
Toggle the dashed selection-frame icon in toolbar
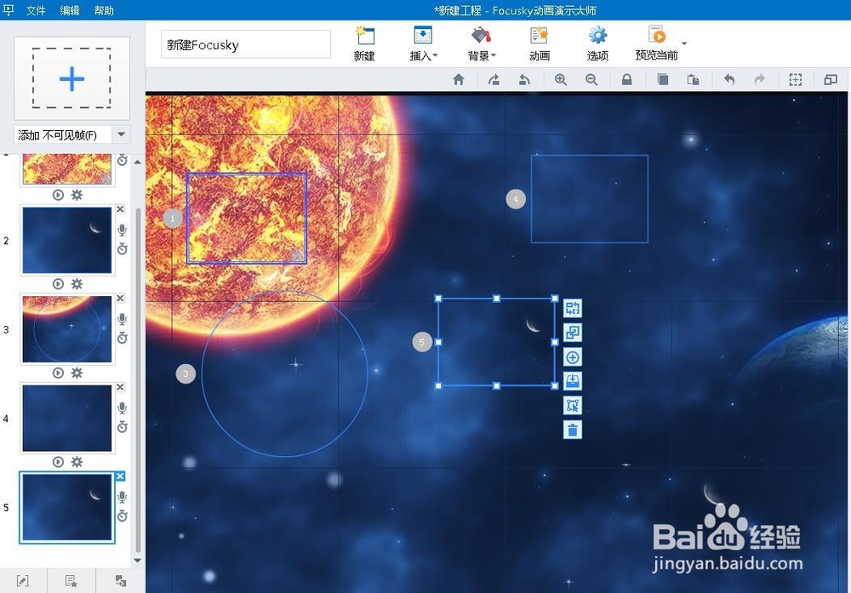[796, 80]
